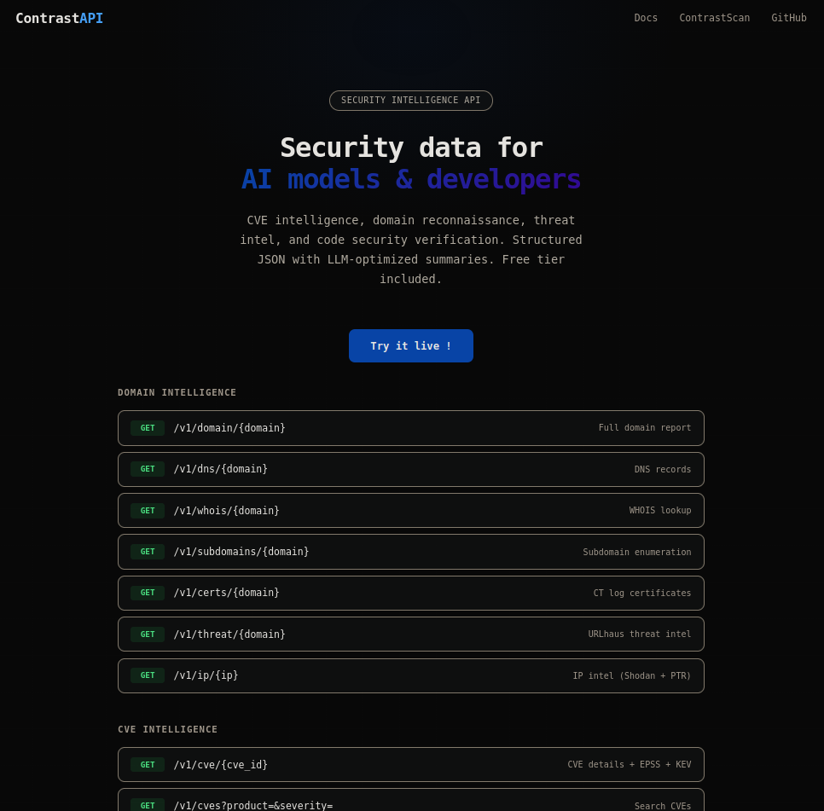Image resolution: width=824 pixels, height=811 pixels.
Task: Open the Docs link
Action: coord(646,18)
